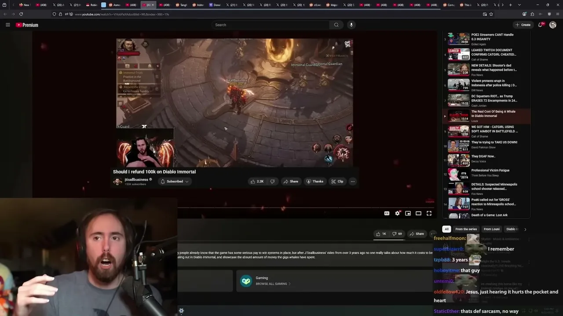
Task: Go to YouTube Premium home logo
Action: (27, 25)
